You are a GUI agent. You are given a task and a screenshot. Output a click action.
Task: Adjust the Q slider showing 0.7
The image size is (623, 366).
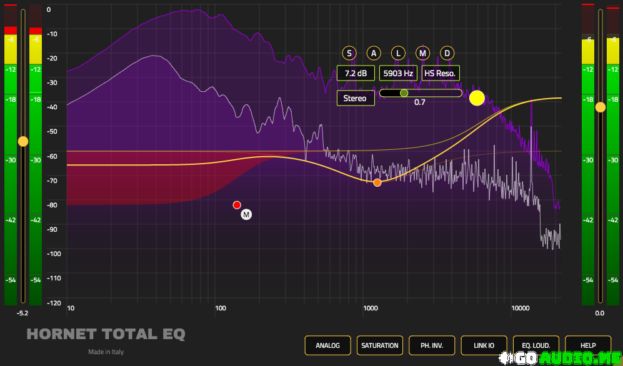[x=421, y=93]
